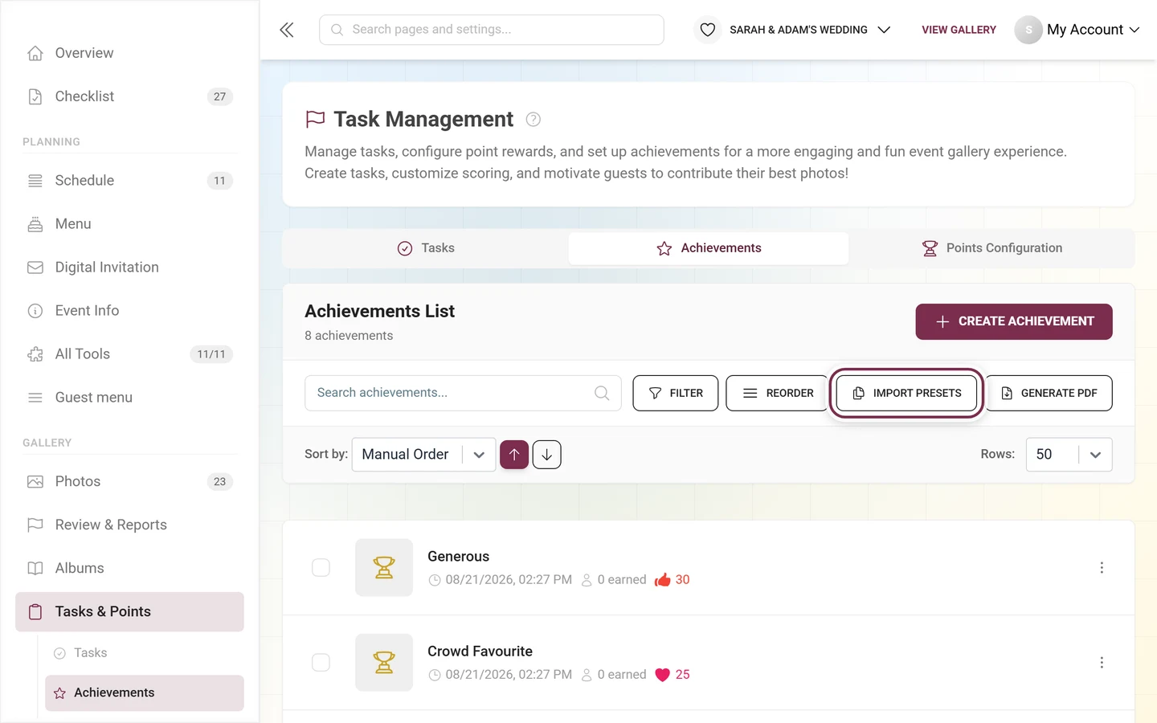Click the flag icon beside Review & Reports
Screen dimensions: 1157x723
pos(35,525)
